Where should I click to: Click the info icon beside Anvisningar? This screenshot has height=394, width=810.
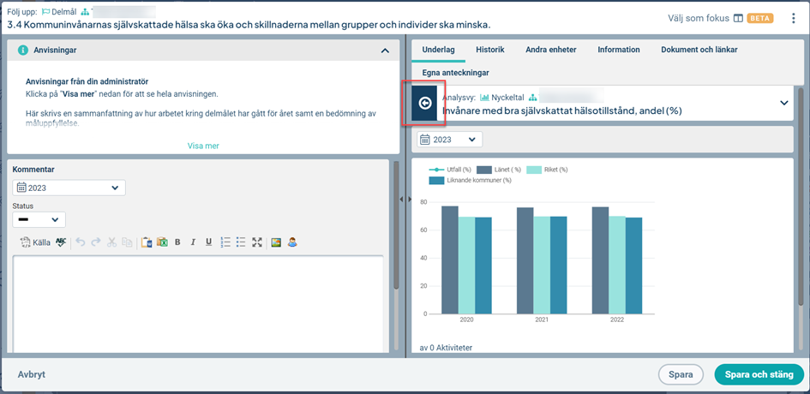point(22,50)
